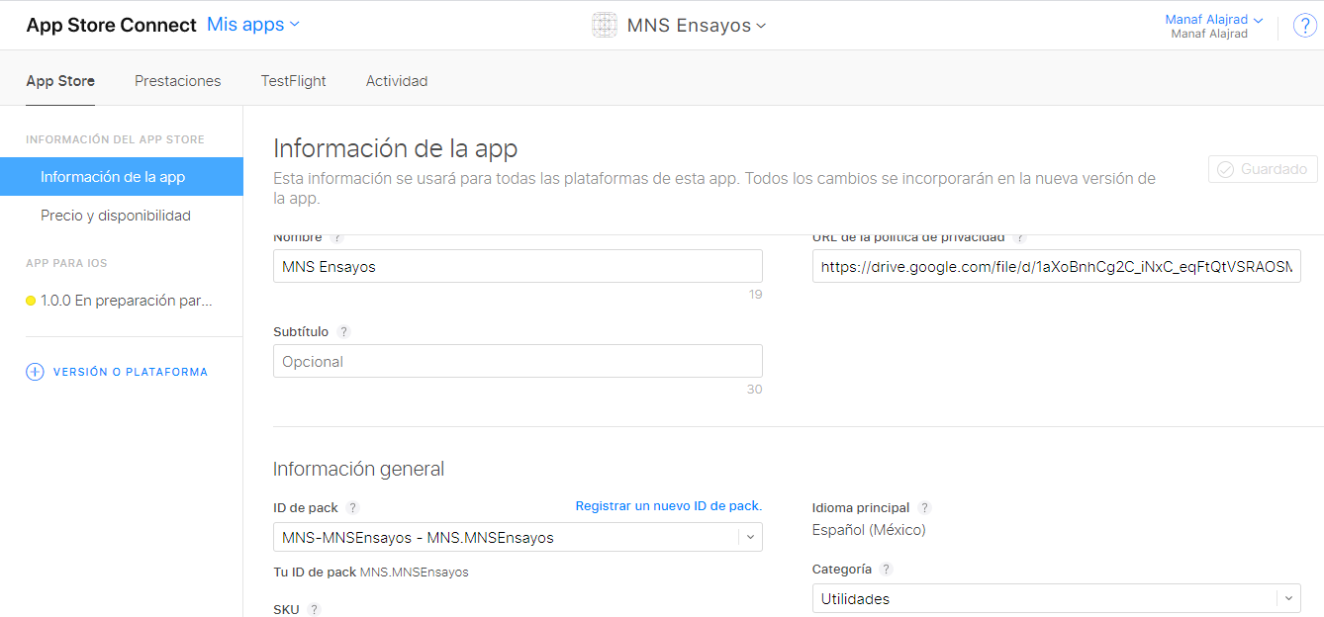This screenshot has height=617, width=1324.
Task: Switch to the App Store tab
Action: (x=60, y=81)
